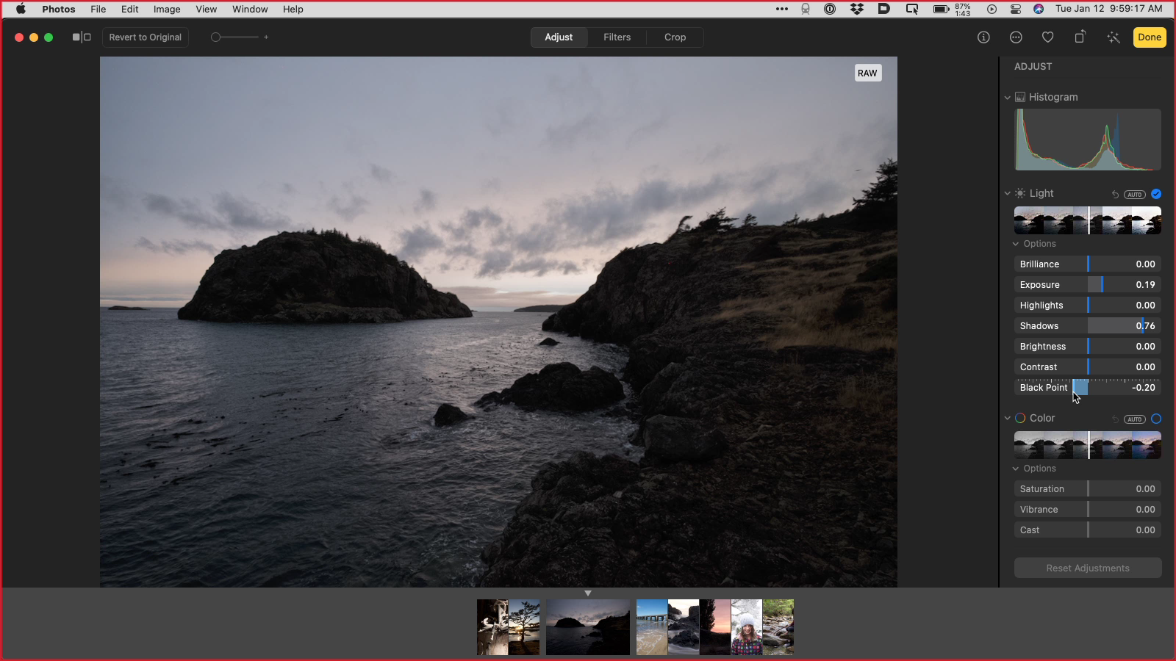Click the Cast slider
The image size is (1176, 661).
(x=1088, y=530)
